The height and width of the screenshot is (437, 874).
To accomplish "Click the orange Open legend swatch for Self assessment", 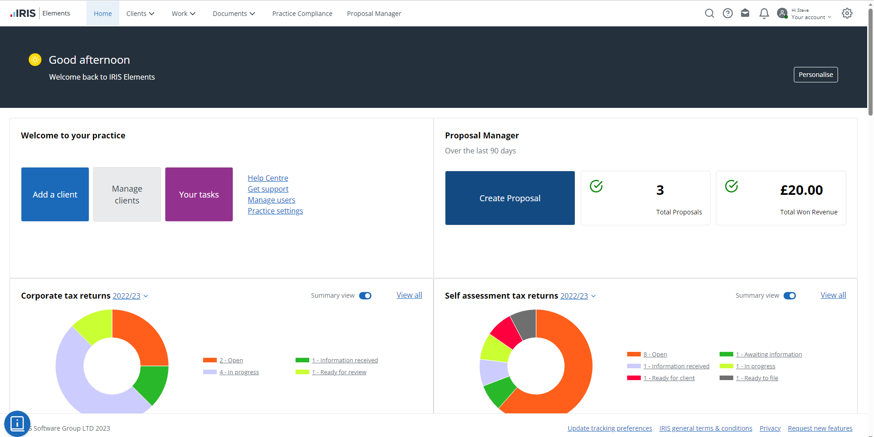I will (x=634, y=354).
